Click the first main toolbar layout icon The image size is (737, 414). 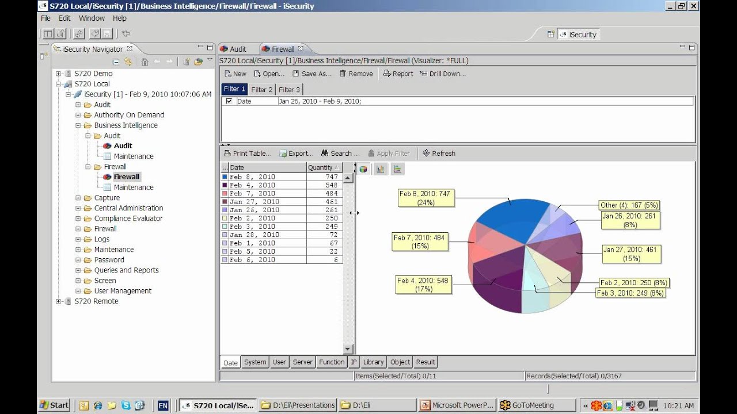point(48,34)
